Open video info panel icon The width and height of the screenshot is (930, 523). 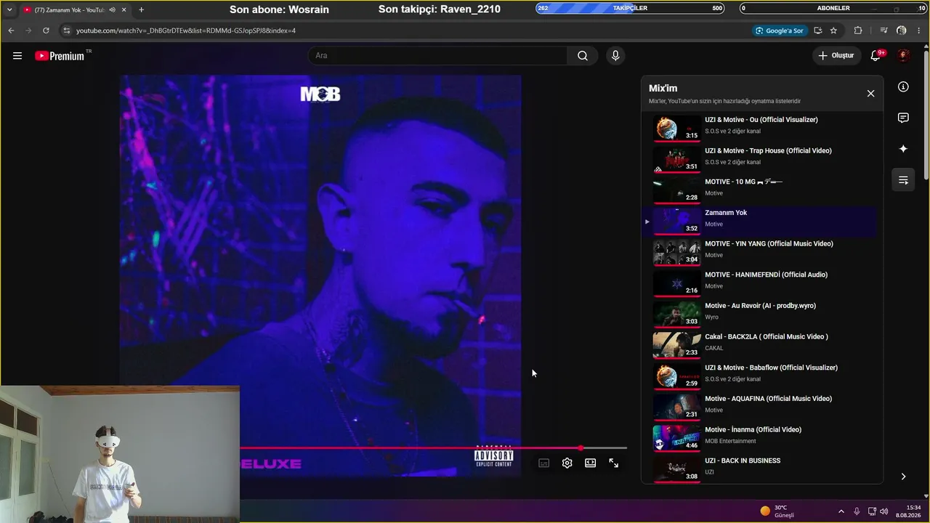pos(903,87)
